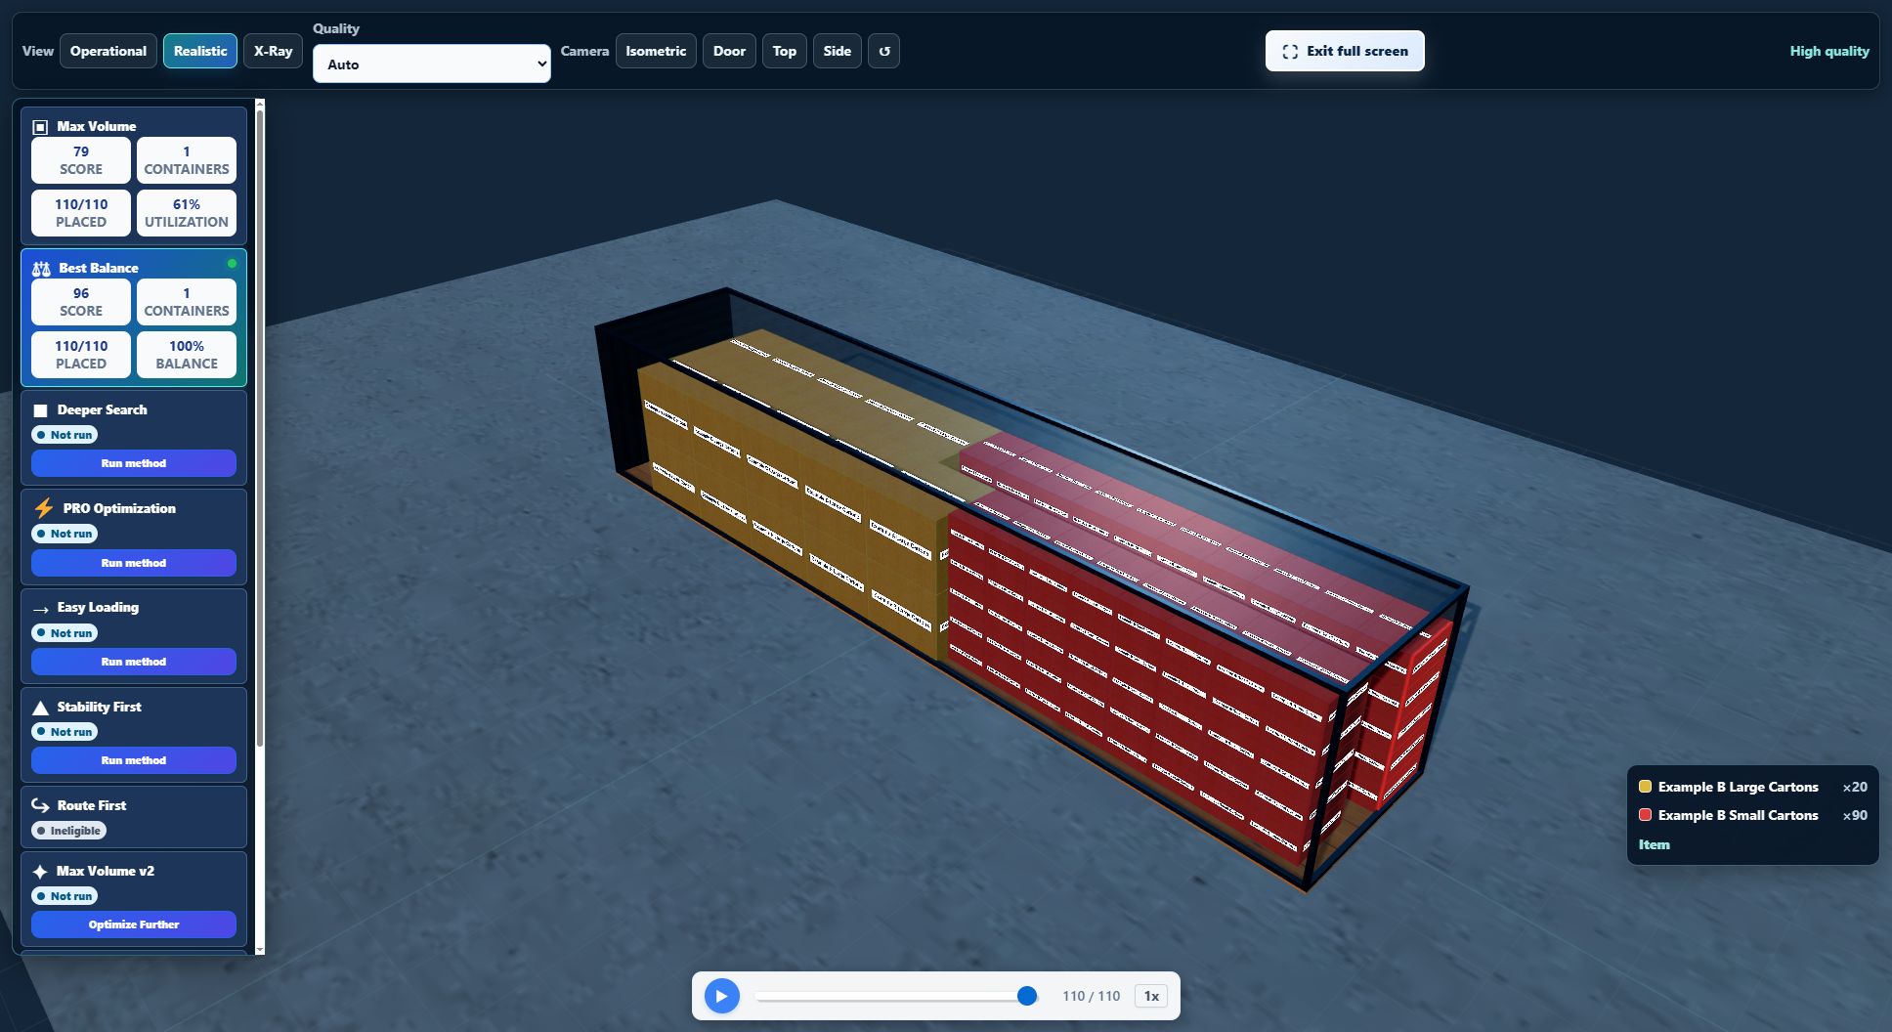Set camera to Door view
Viewport: 1892px width, 1032px height.
pyautogui.click(x=729, y=51)
